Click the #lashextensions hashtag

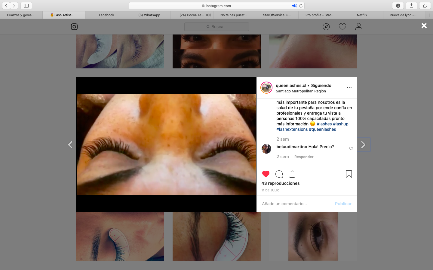tap(292, 129)
